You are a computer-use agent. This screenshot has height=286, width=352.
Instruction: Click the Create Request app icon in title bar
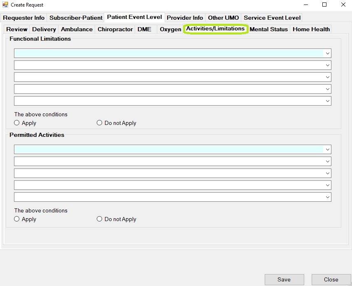[5, 5]
